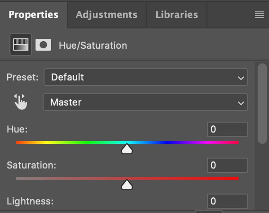
Task: Switch to the Libraries tab
Action: [177, 15]
